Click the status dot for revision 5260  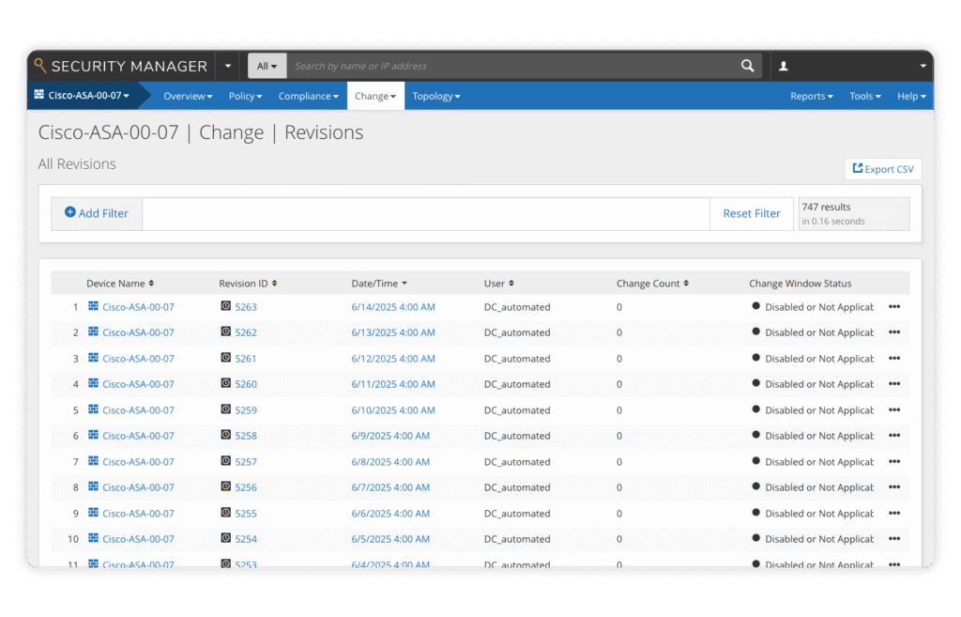pos(755,383)
